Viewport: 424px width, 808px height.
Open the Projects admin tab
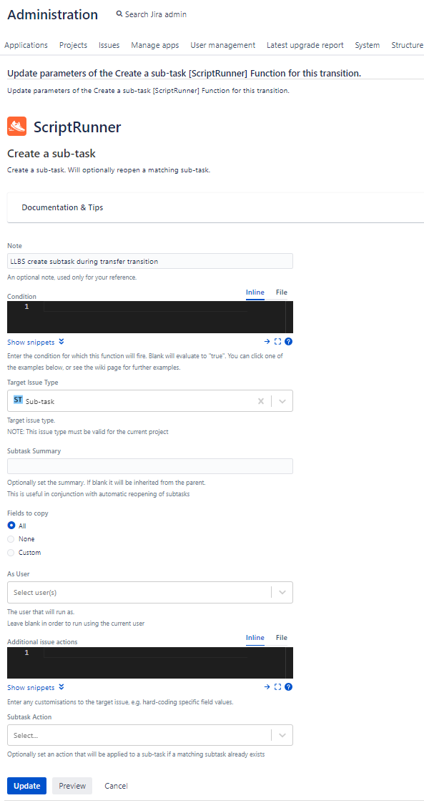coord(73,45)
